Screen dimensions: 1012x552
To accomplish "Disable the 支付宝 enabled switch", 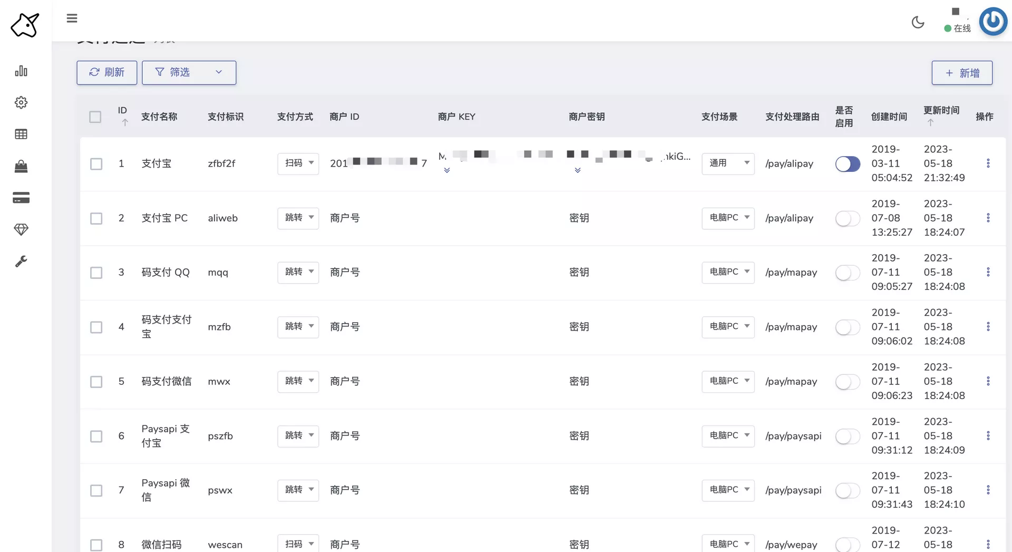I will coord(848,164).
